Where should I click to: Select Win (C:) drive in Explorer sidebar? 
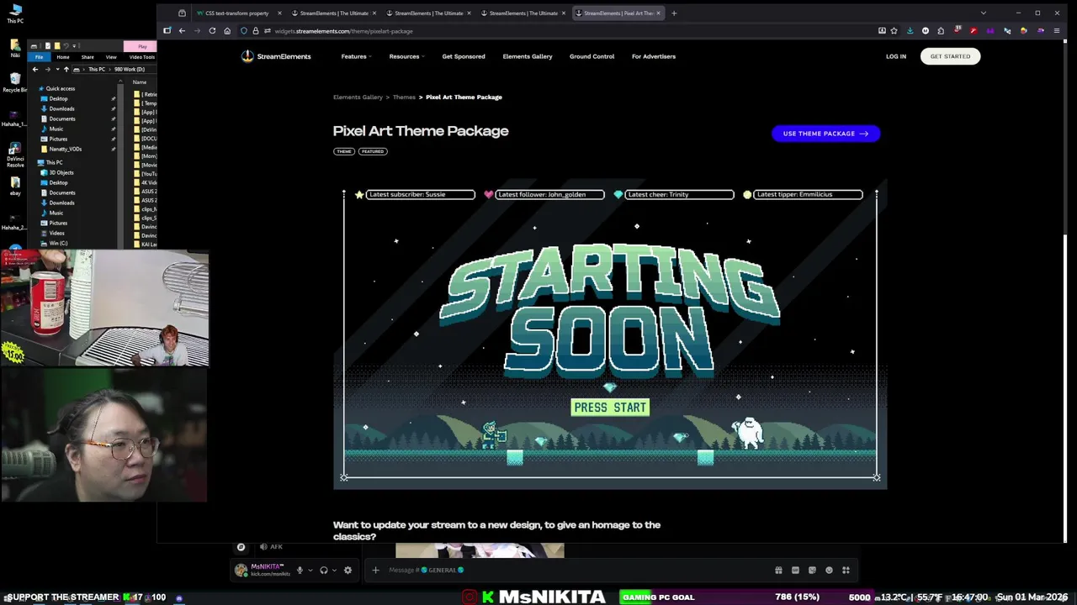pyautogui.click(x=58, y=244)
